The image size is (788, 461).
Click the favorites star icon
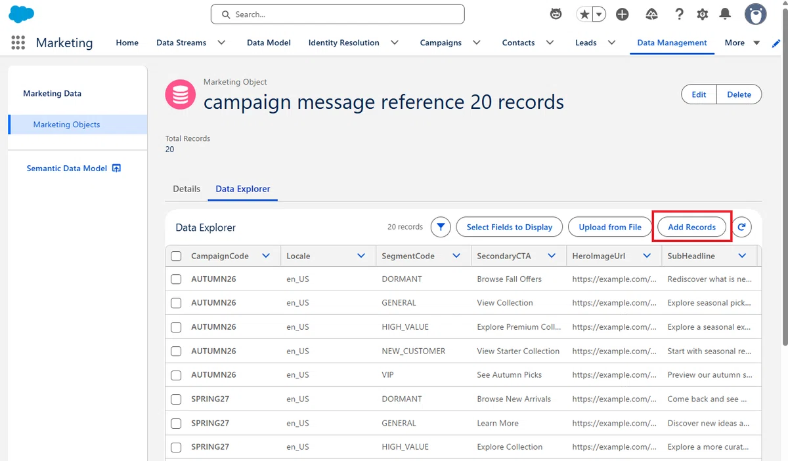pos(584,14)
